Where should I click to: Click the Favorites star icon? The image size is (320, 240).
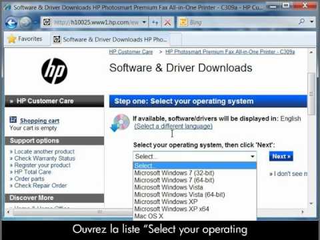click(11, 39)
